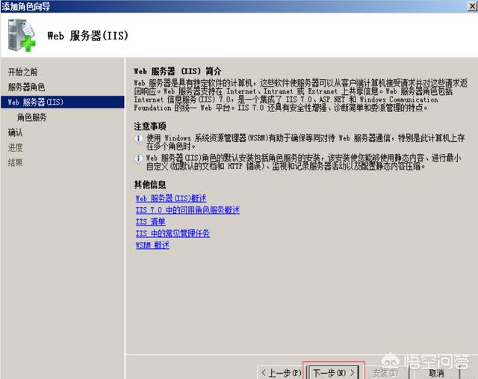The width and height of the screenshot is (478, 379).
Task: Open IIS 7.0 中的可用角色服务概述 link
Action: tap(187, 210)
